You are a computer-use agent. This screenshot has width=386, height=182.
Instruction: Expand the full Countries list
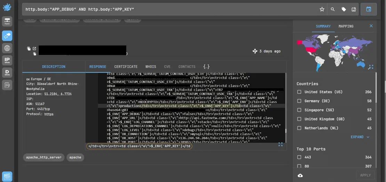pos(360,137)
